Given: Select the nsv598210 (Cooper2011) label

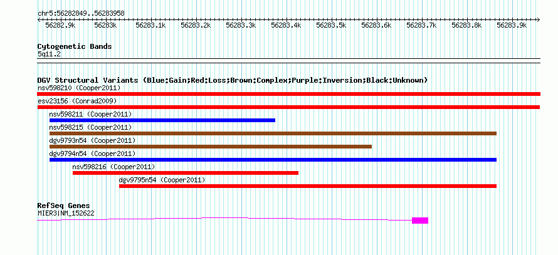Looking at the screenshot, I should tap(79, 88).
